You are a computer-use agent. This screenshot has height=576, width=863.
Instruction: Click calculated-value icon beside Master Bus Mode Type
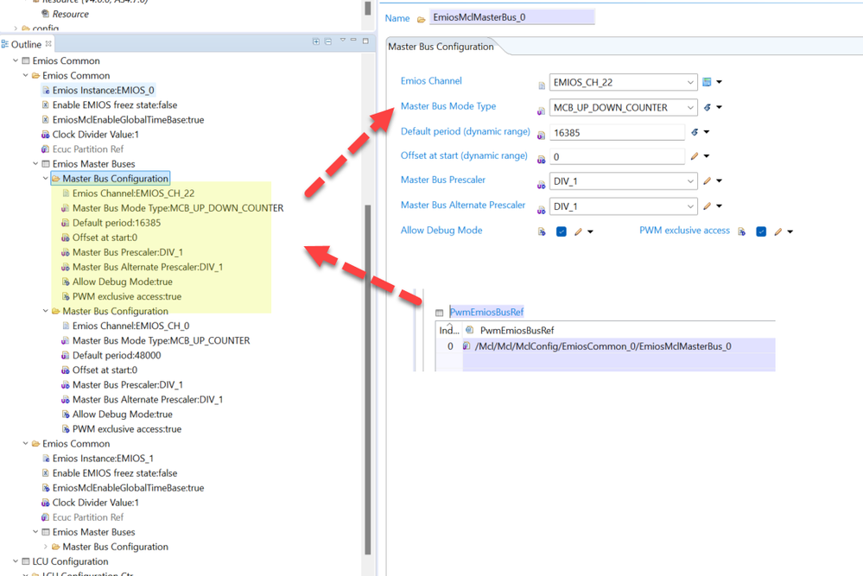click(x=708, y=107)
